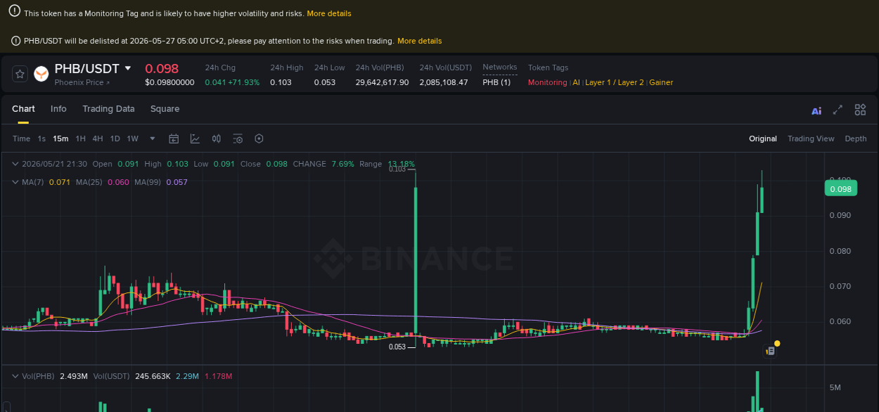Open More details link for Monitoring Tag warning

coord(329,13)
